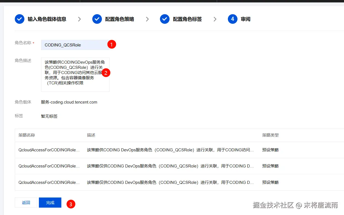
Task: Click the first row description starting 该策略供CODING DevOps
Action: [x=170, y=150]
